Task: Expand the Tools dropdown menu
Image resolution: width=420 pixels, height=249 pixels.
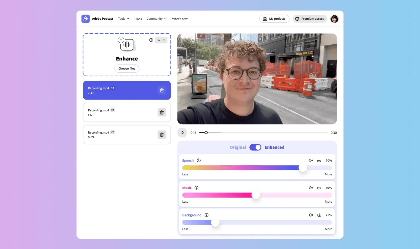Action: pos(123,19)
